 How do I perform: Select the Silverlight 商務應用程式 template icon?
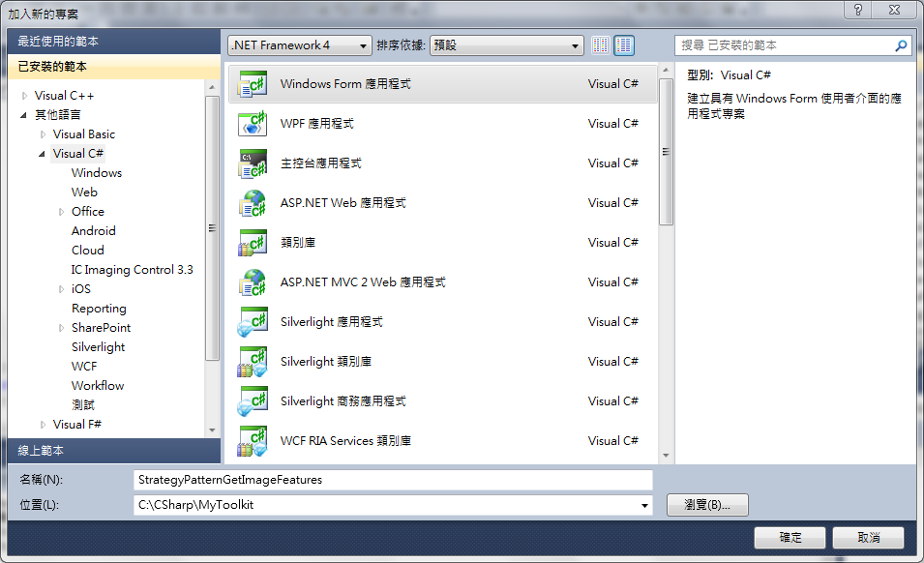pos(253,401)
